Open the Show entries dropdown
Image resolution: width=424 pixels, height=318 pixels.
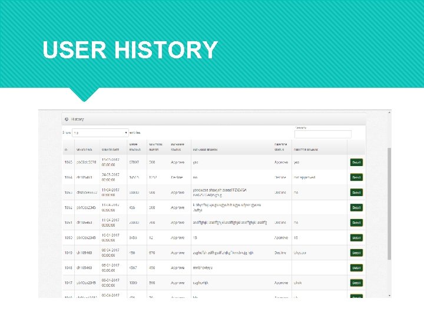coord(100,132)
